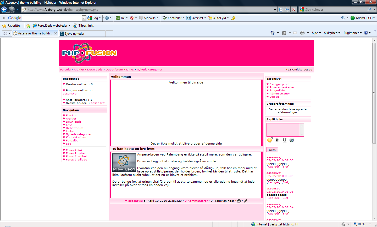377x227 pixels.
Task: Click the compatibility view icon in address bar
Action: point(281,10)
